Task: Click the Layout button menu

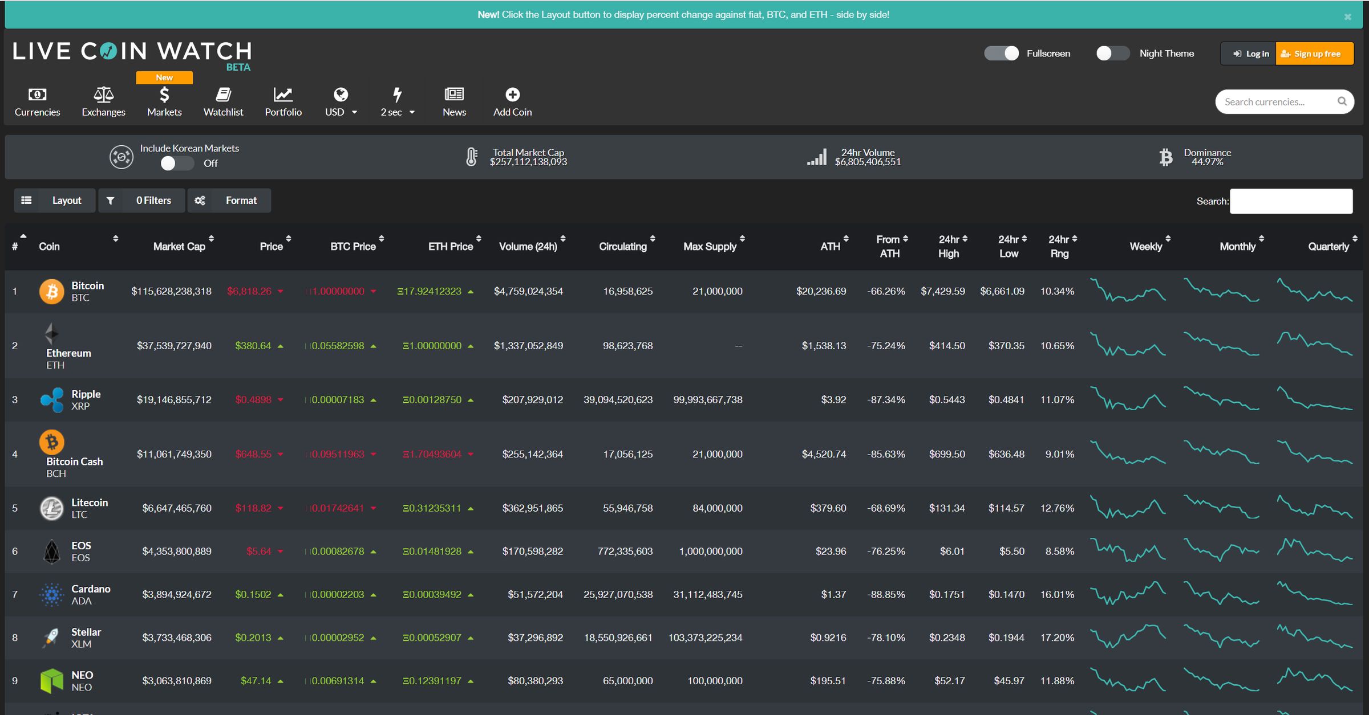Action: pyautogui.click(x=52, y=200)
